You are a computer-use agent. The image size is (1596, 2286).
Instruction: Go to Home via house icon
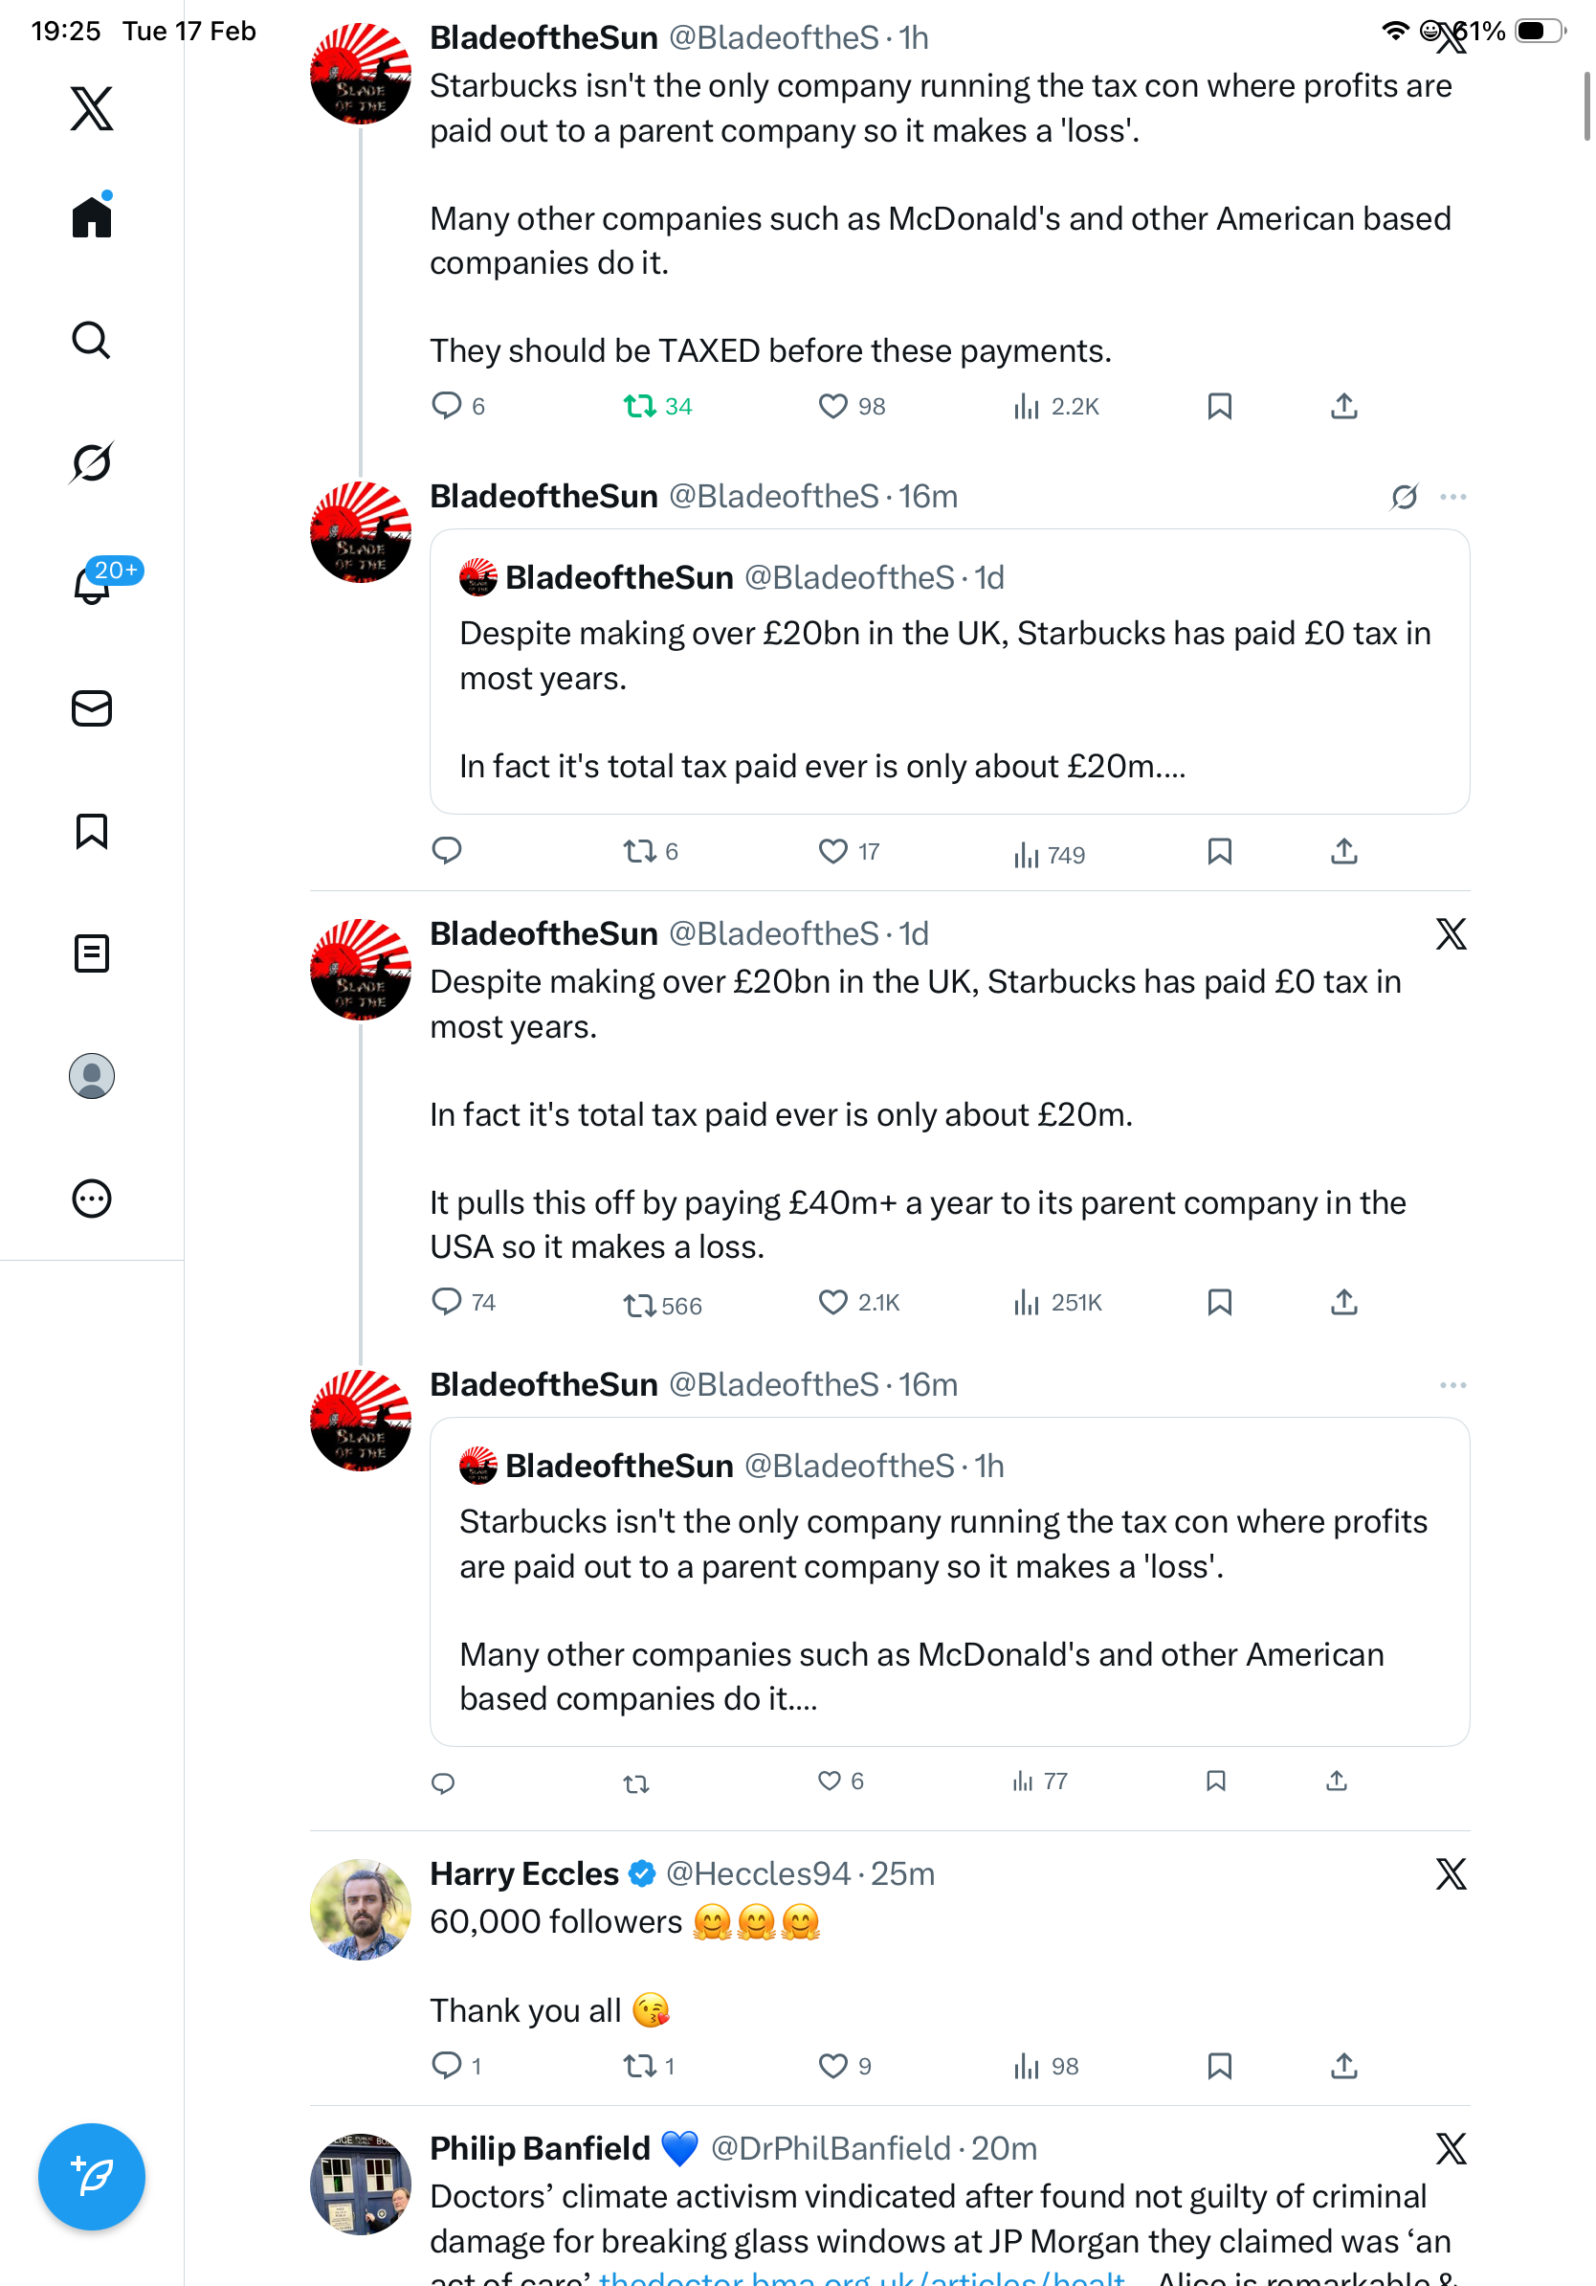coord(92,216)
